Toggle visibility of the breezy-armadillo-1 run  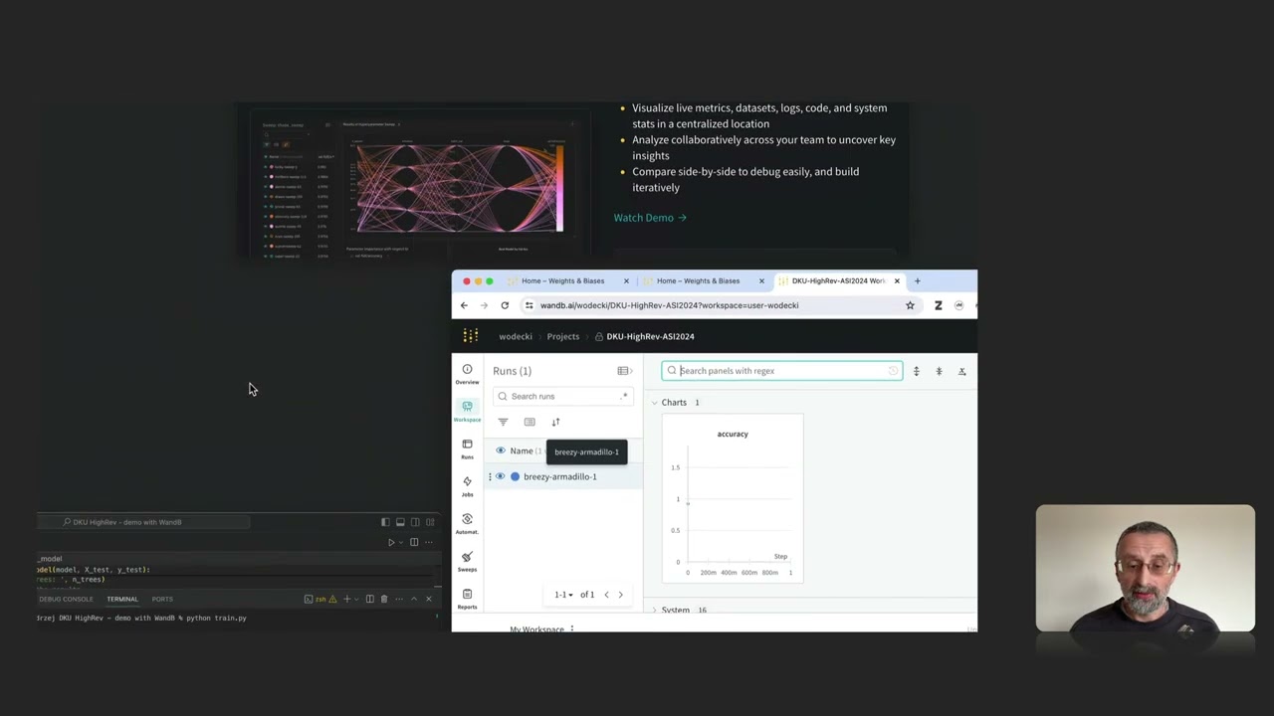click(501, 476)
